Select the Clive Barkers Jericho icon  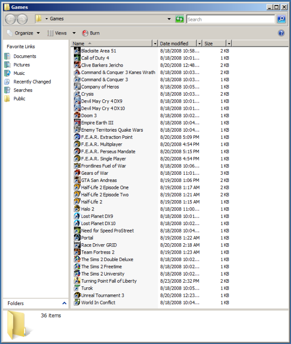click(77, 65)
